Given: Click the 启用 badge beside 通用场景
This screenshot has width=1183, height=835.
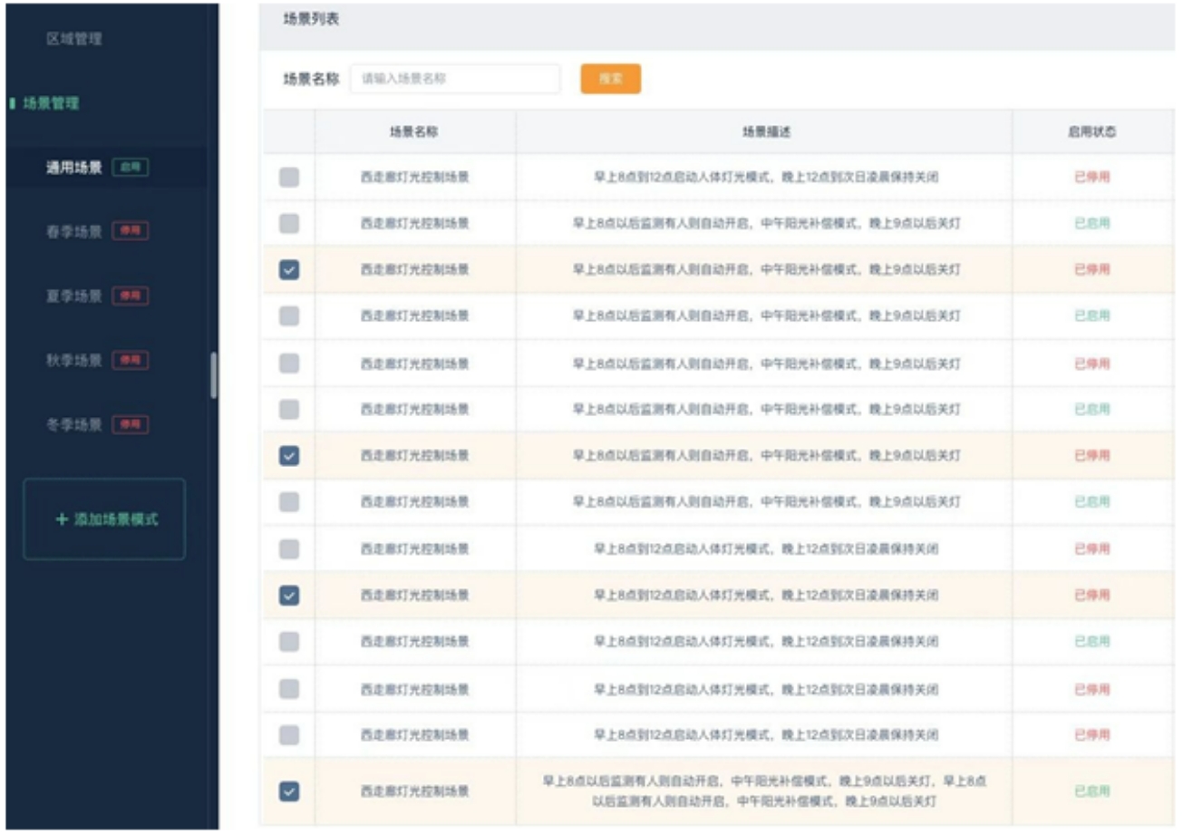Looking at the screenshot, I should pyautogui.click(x=131, y=168).
